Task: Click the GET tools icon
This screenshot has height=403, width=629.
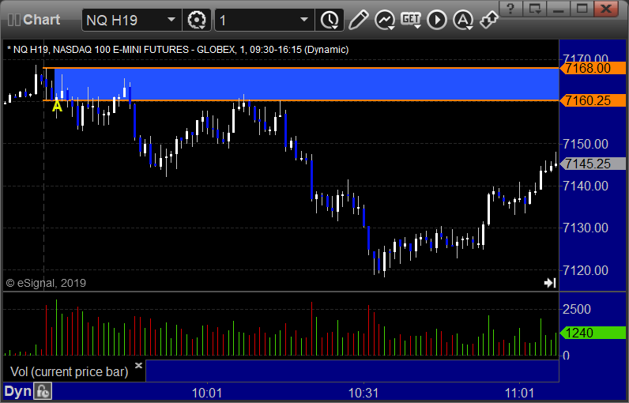Action: click(x=411, y=20)
